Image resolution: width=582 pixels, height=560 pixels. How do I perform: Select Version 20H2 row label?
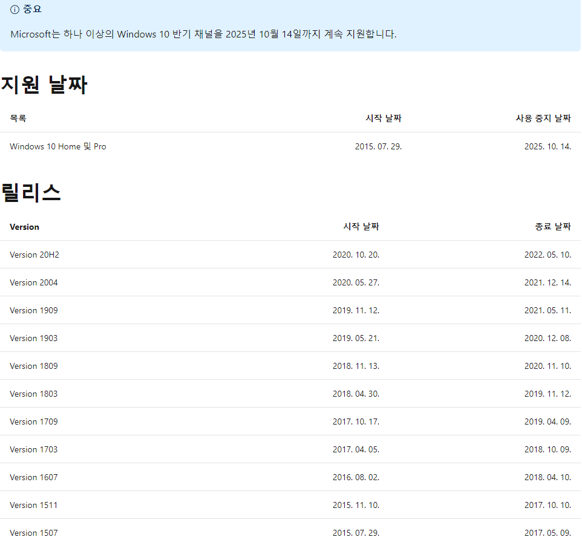click(x=34, y=255)
